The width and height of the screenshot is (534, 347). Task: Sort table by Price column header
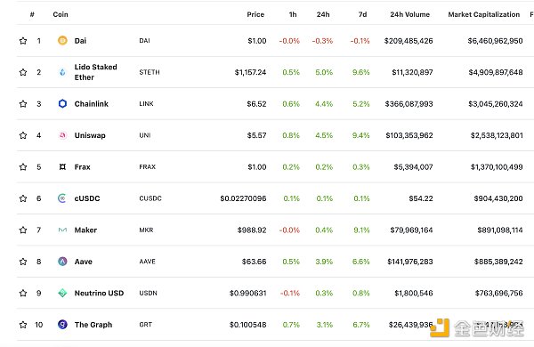click(255, 14)
